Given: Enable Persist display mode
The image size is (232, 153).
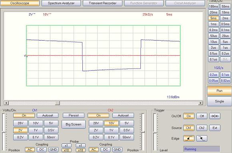Looking at the screenshot, I should (74, 116).
